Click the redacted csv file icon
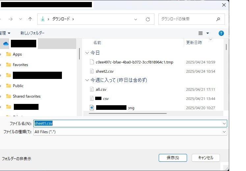 [x=92, y=99]
